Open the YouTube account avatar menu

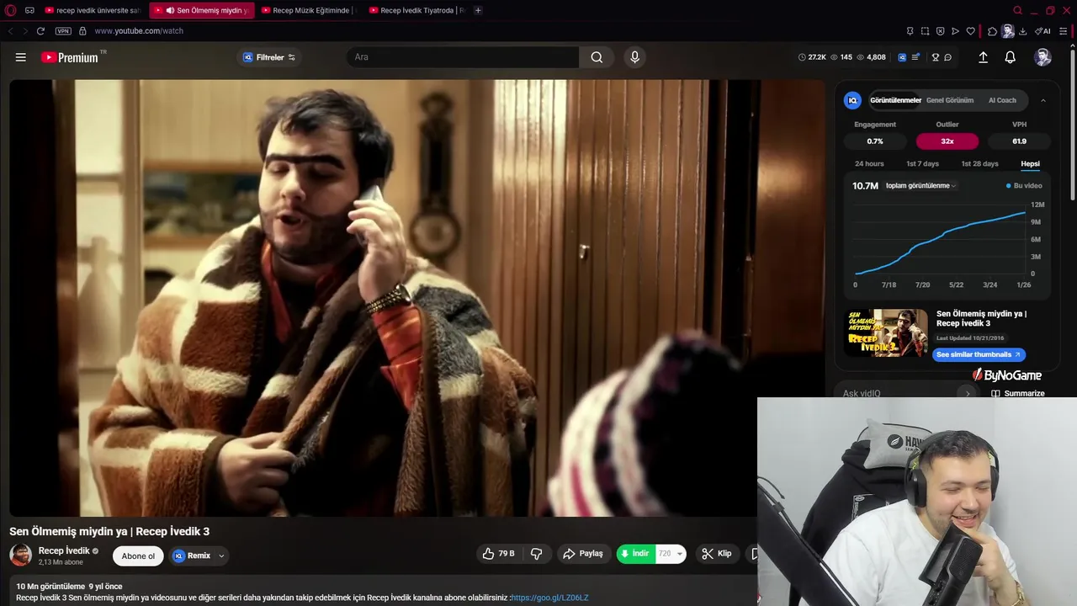1043,57
